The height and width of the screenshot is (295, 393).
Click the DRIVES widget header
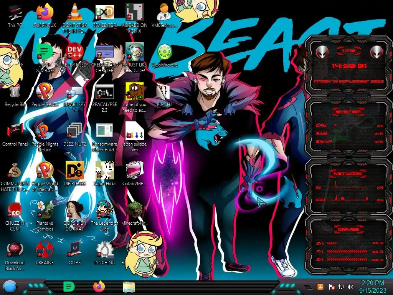tap(348, 229)
